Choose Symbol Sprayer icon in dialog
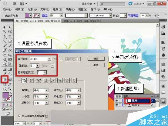The height and width of the screenshot is (126, 168). coord(24,80)
